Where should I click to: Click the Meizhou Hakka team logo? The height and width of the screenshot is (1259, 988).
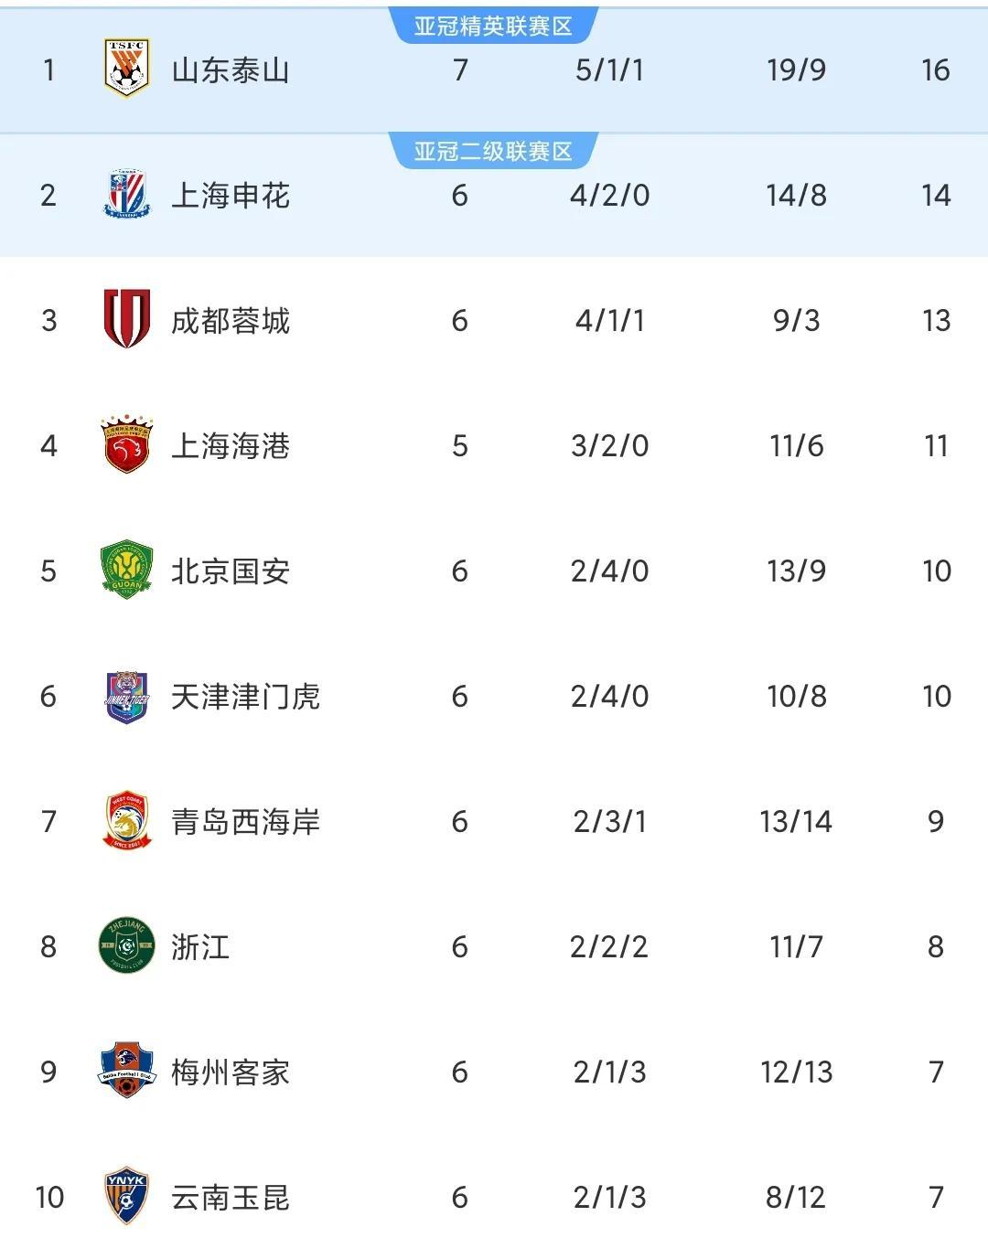(x=126, y=1070)
